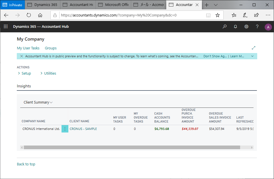Viewport: 274px width, 179px height.
Task: Switch to the Dynamics 365 browser tab
Action: [43, 5]
